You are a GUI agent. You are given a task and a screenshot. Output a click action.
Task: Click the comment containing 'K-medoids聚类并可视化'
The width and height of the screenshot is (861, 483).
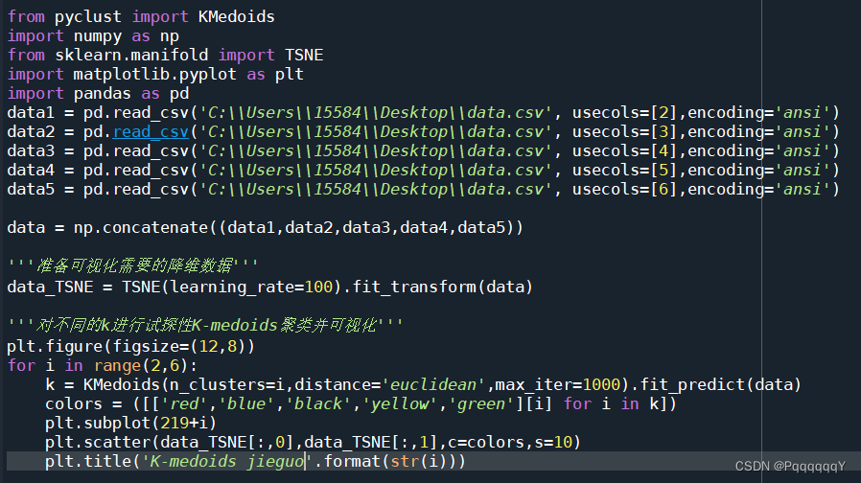[x=205, y=326]
